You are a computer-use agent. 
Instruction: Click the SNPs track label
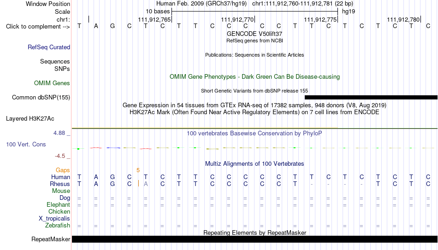(62, 69)
